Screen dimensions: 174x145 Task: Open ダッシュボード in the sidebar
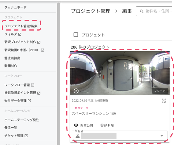tap(15, 7)
